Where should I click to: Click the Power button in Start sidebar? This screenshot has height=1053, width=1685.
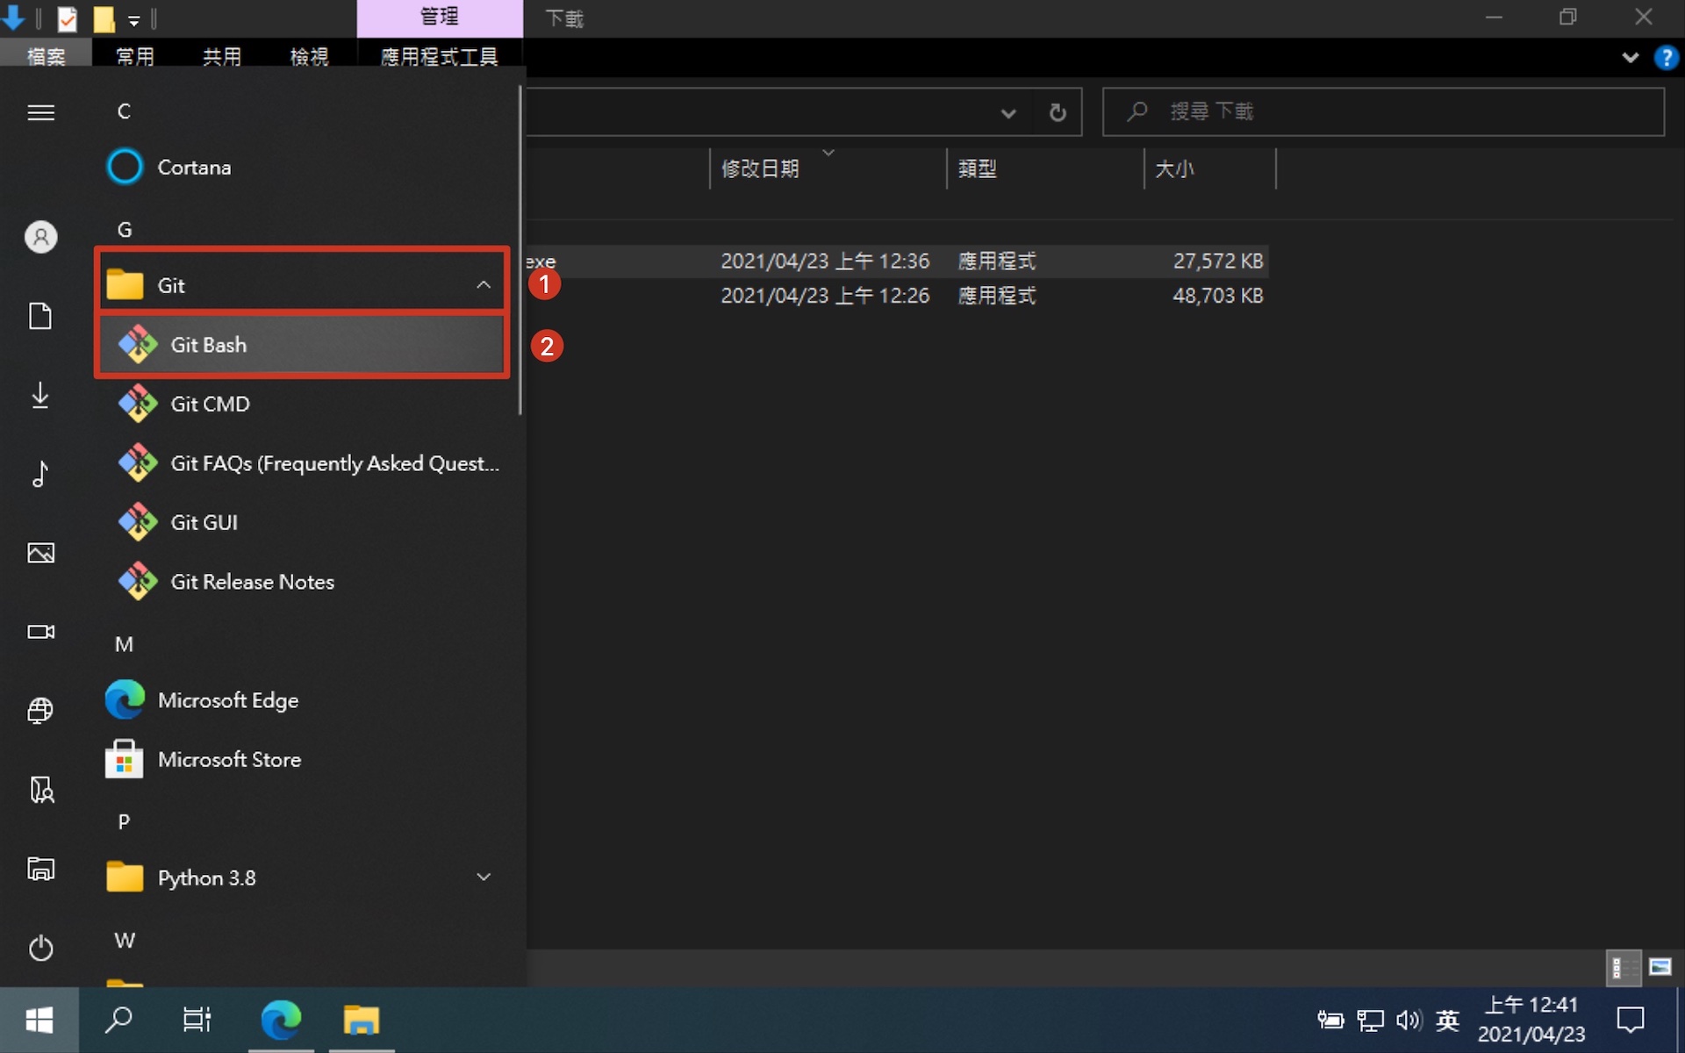click(x=40, y=948)
